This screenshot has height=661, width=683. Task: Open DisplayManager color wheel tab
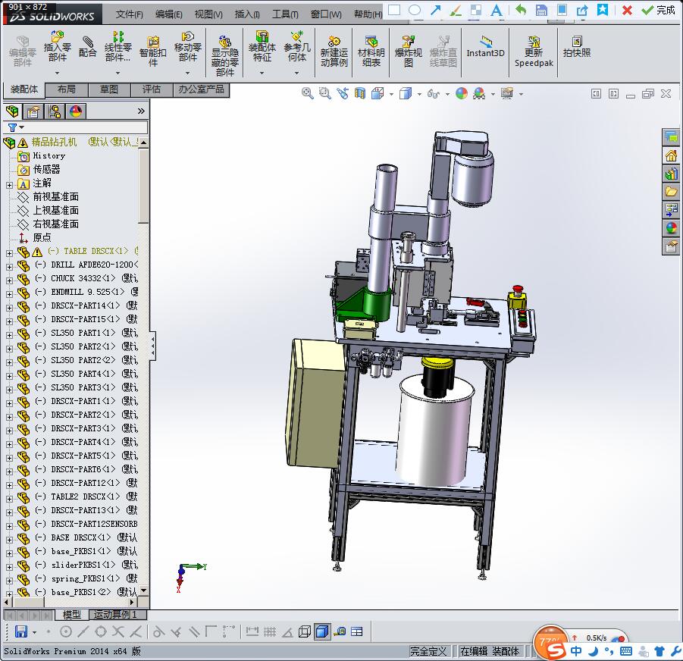point(76,111)
